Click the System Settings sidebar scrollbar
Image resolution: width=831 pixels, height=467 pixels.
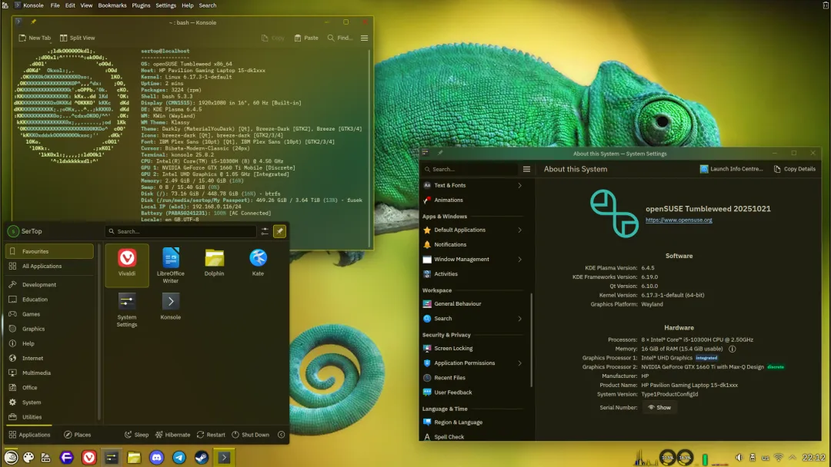pyautogui.click(x=531, y=340)
